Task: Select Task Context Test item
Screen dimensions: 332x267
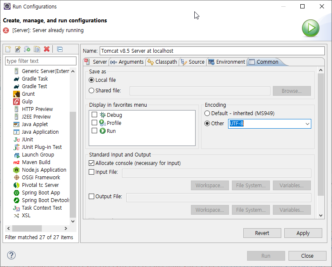Action: [42, 208]
